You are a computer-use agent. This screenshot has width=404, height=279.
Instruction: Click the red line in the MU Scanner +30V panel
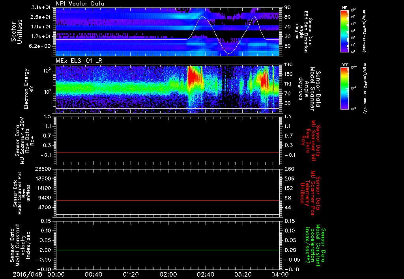click(x=168, y=153)
